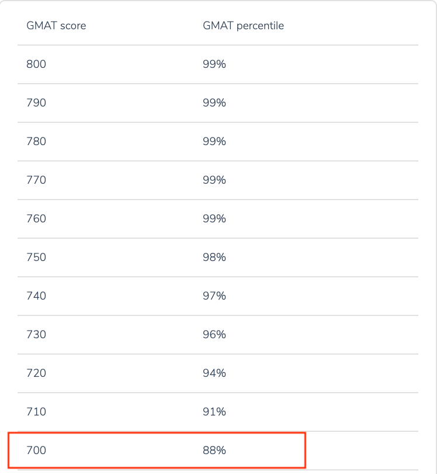Click the 99% percentile beside score 800

coord(214,64)
